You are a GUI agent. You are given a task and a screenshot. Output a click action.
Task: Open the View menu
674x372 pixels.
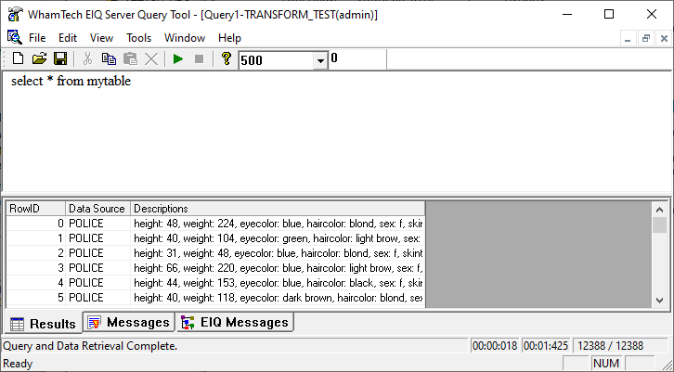point(101,38)
